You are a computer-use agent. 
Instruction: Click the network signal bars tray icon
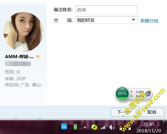click(103, 127)
